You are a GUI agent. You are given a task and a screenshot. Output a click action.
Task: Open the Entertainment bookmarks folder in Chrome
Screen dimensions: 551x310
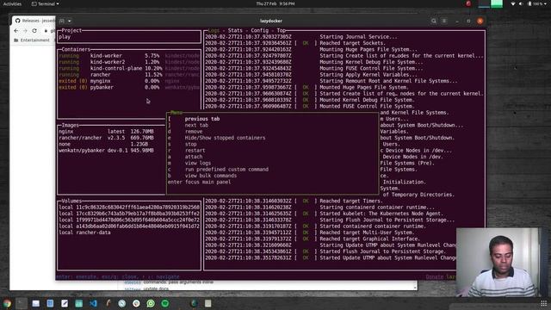pyautogui.click(x=32, y=40)
